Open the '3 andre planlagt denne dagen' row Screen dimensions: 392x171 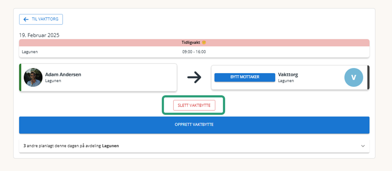click(194, 146)
